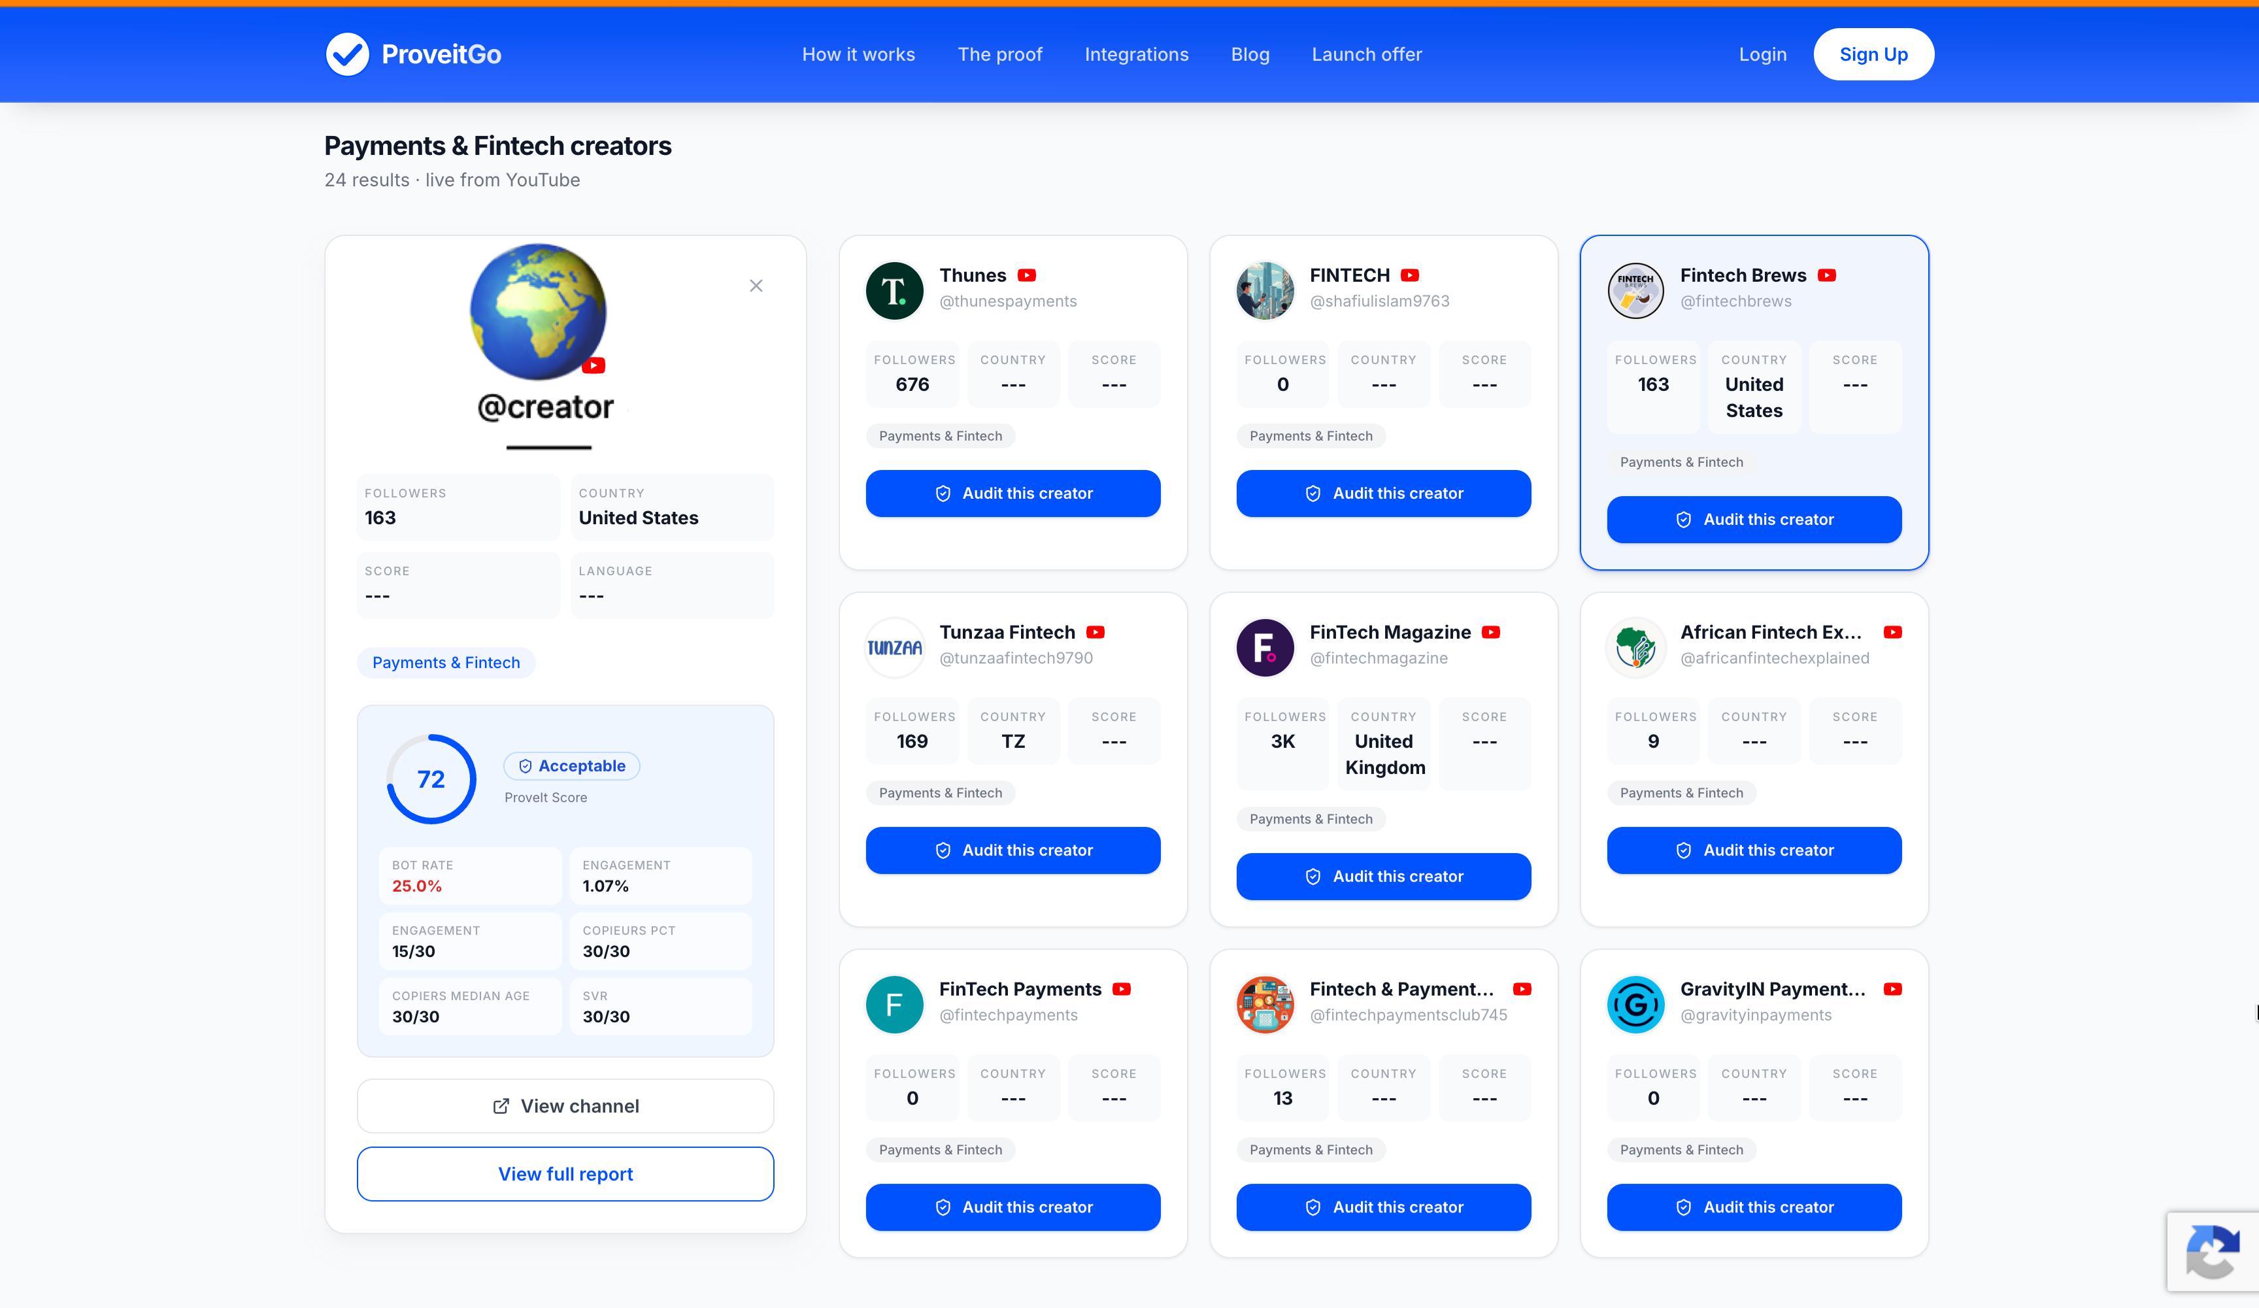Click YouTube icon next to FinTech Magazine
Image resolution: width=2259 pixels, height=1308 pixels.
point(1491,632)
